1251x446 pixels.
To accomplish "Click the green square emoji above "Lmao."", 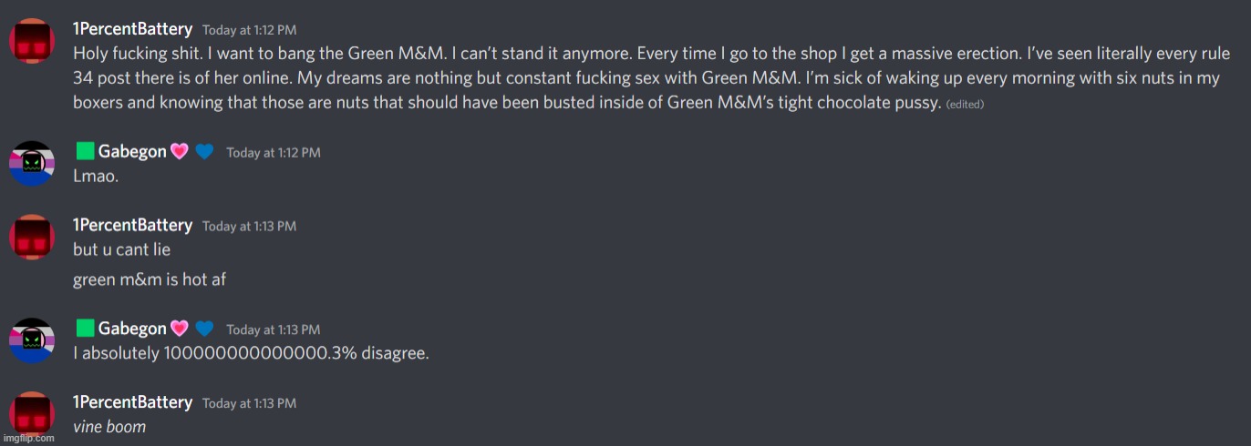I will coord(85,152).
